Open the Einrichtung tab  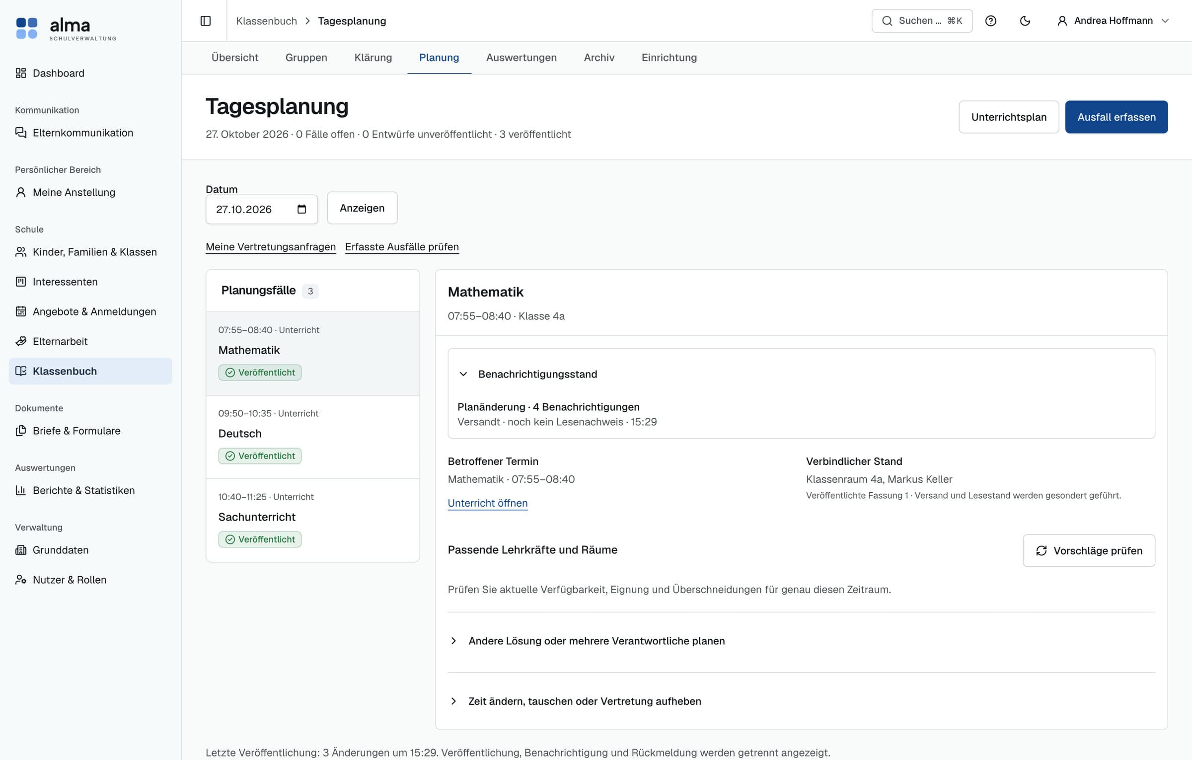pos(669,58)
